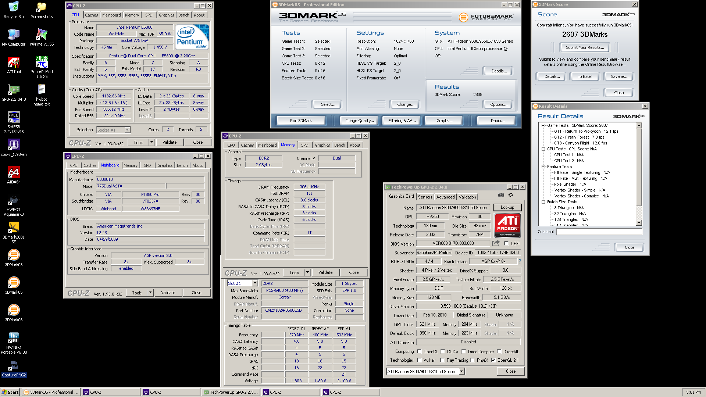Toggle PhysX checkbox
Viewport: 706px width, 397px height.
click(x=473, y=360)
